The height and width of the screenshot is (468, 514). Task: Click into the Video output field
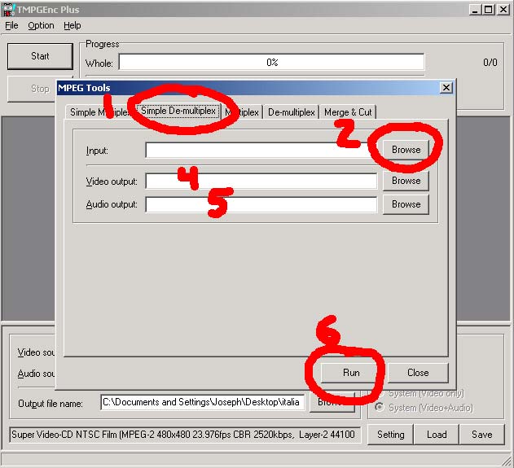point(261,182)
